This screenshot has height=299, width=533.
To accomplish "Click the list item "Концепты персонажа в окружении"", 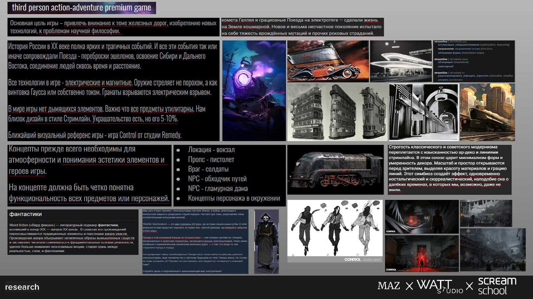I will (x=234, y=198).
